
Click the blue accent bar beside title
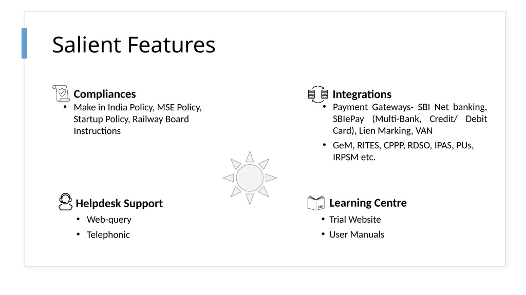pos(24,43)
